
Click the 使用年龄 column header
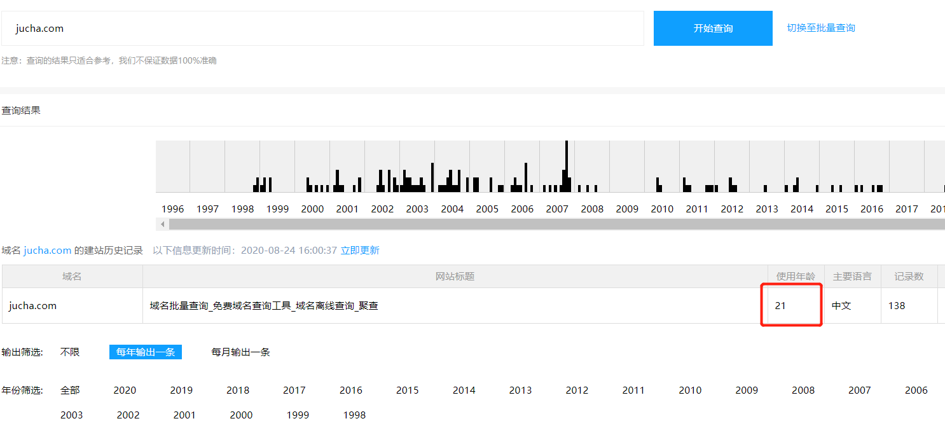click(x=796, y=277)
